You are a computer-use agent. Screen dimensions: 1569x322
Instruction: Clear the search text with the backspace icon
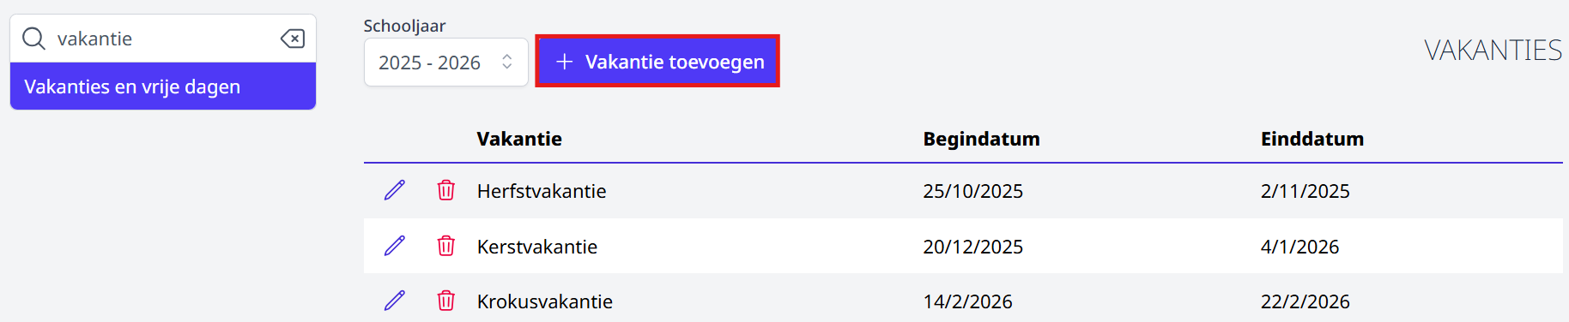[293, 39]
